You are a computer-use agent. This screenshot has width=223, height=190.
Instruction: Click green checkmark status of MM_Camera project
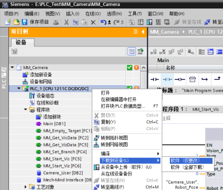pos(129,68)
